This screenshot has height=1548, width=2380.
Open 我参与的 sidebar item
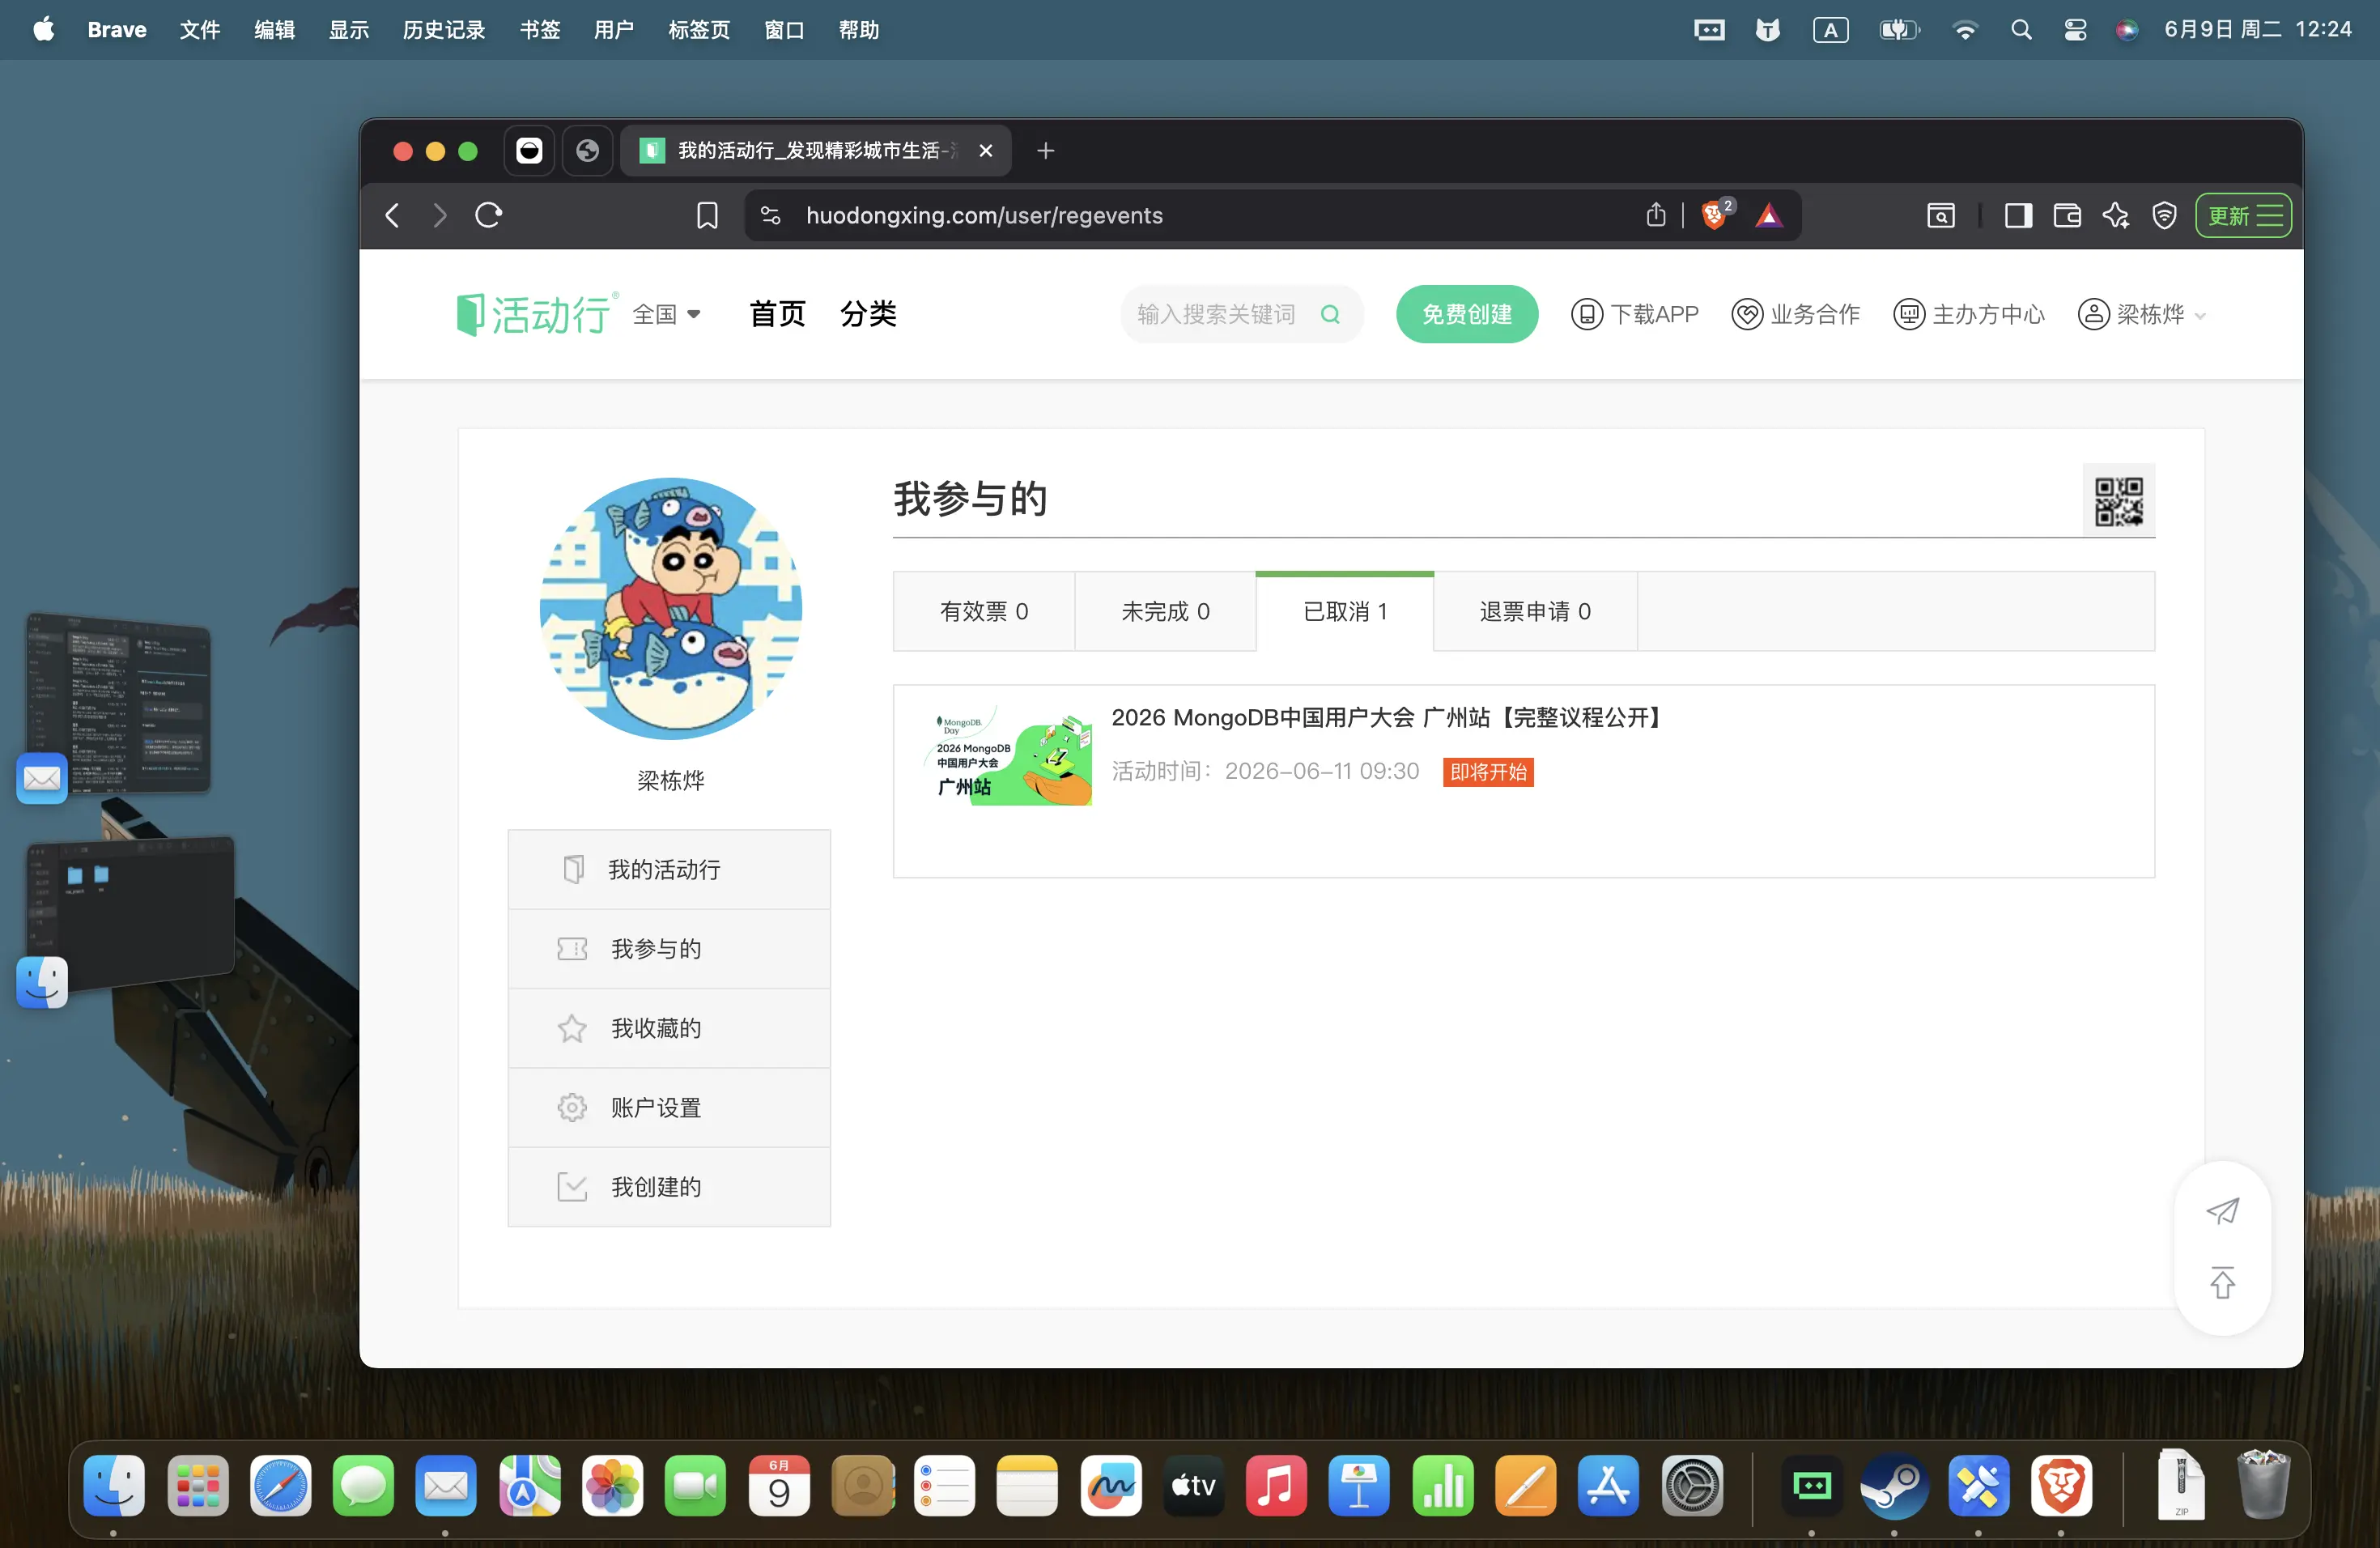(669, 948)
